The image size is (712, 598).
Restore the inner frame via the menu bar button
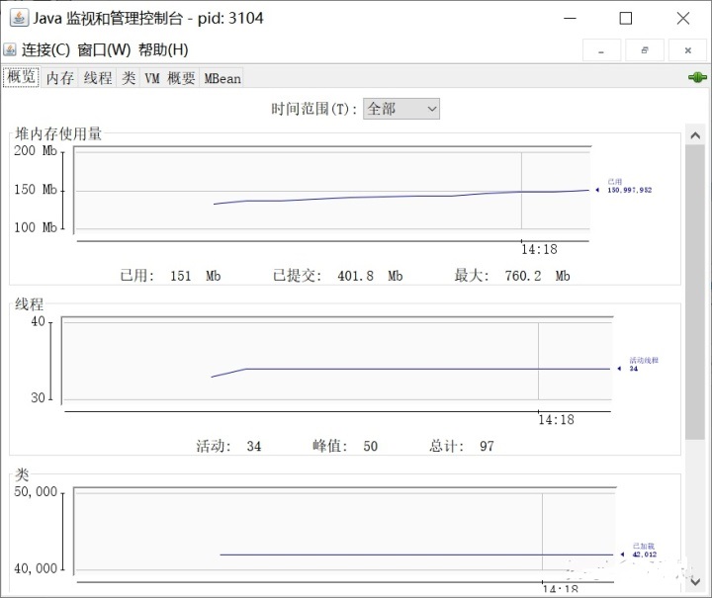(x=645, y=50)
